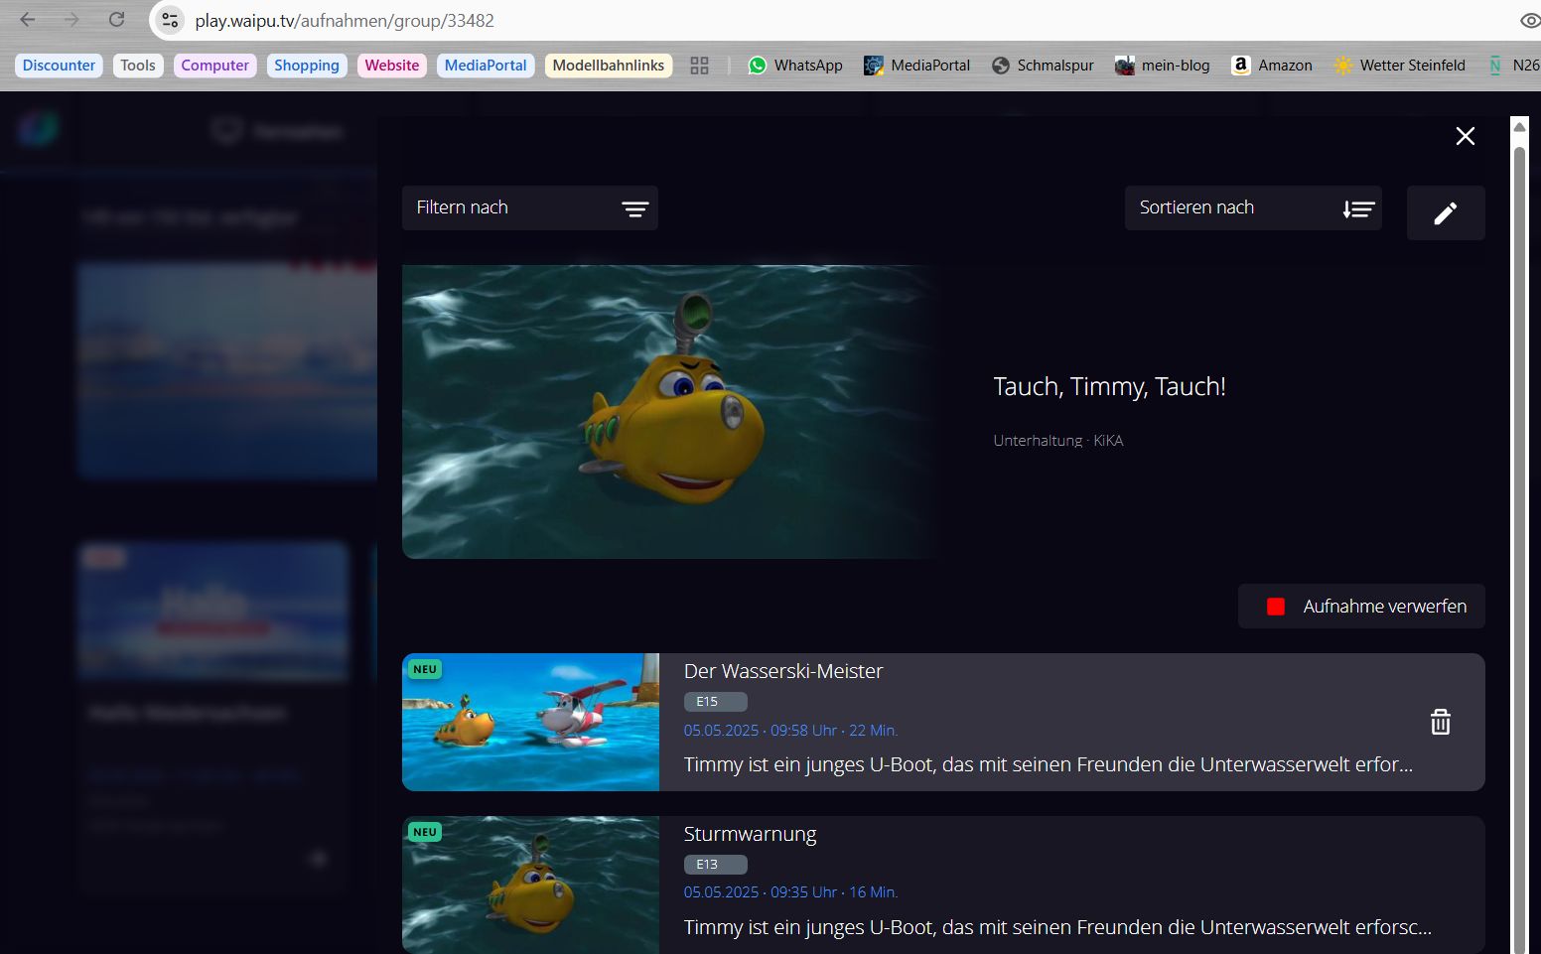Reload the waipu.tv page

click(116, 20)
